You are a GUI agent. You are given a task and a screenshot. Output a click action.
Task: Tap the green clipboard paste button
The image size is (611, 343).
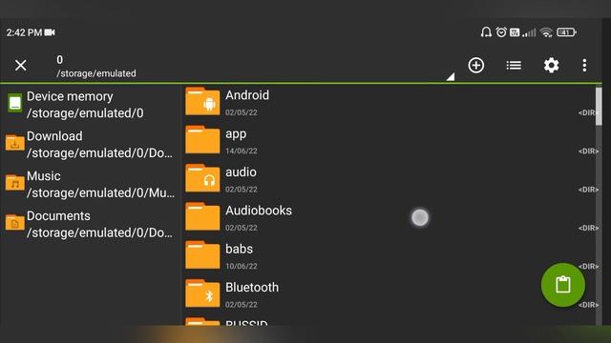(562, 285)
